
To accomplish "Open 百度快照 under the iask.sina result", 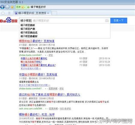I will pyautogui.click(x=53, y=109).
